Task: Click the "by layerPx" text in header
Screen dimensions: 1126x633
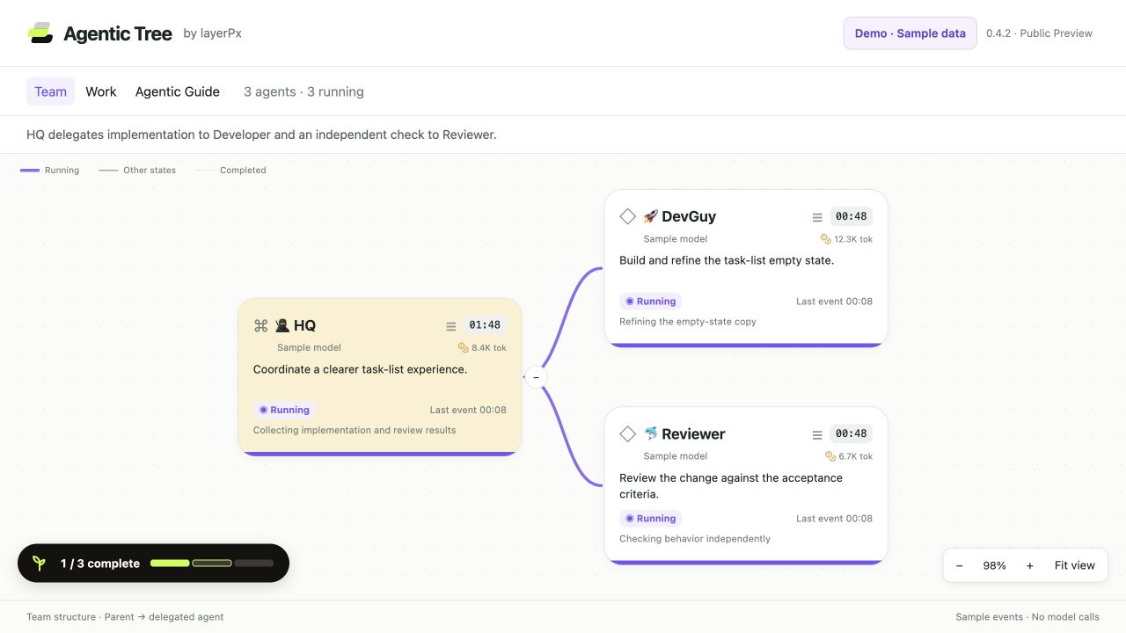Action: click(213, 33)
